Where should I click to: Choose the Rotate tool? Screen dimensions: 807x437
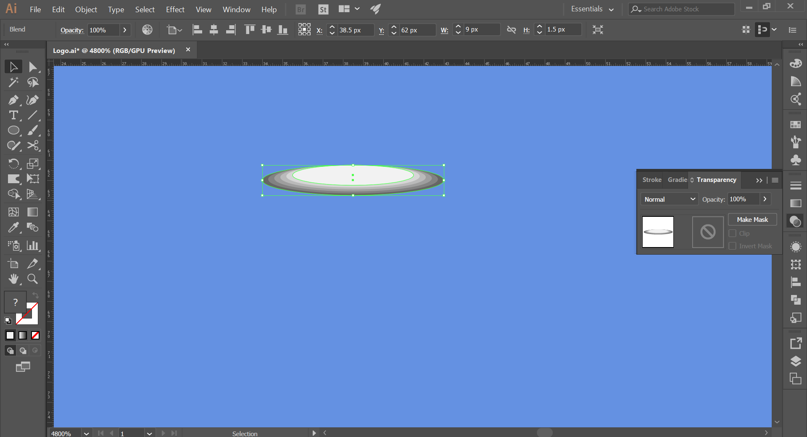coord(13,163)
